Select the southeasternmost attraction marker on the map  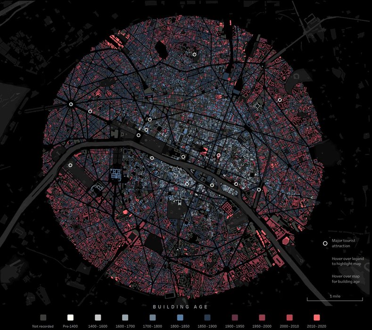click(259, 190)
